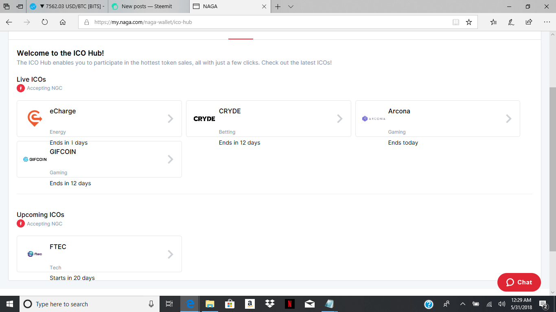556x312 pixels.
Task: Click the eCharge ICO name
Action: (63, 111)
